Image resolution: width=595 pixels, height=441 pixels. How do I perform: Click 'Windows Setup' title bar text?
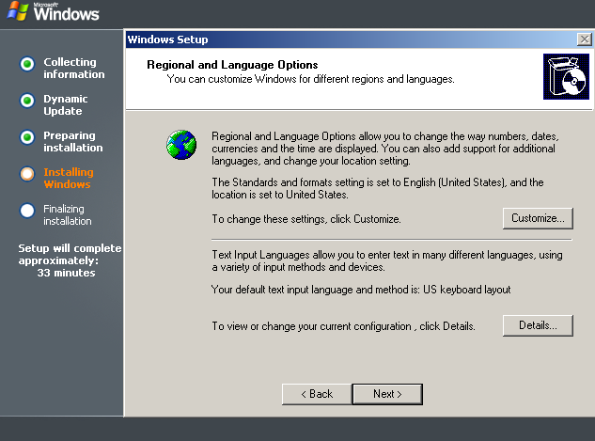167,39
